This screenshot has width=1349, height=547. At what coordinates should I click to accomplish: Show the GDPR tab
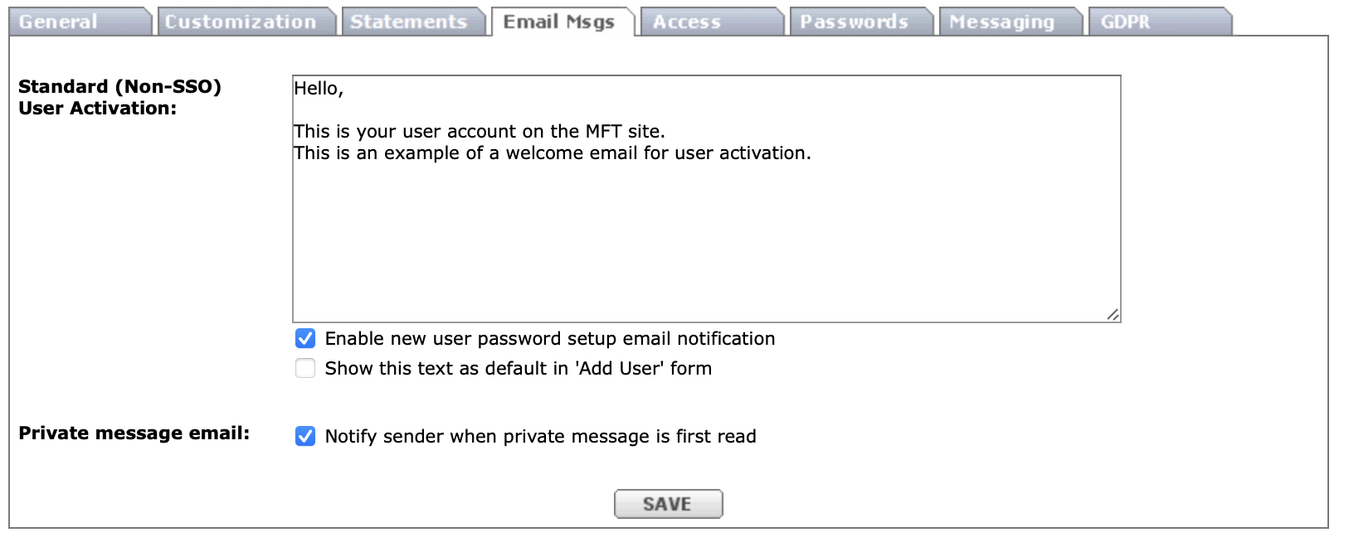pyautogui.click(x=1125, y=22)
